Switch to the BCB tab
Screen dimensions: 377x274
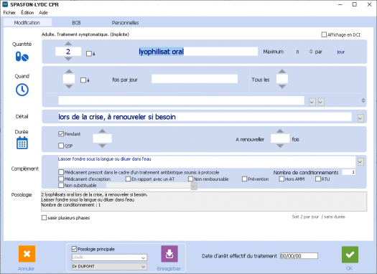76,22
